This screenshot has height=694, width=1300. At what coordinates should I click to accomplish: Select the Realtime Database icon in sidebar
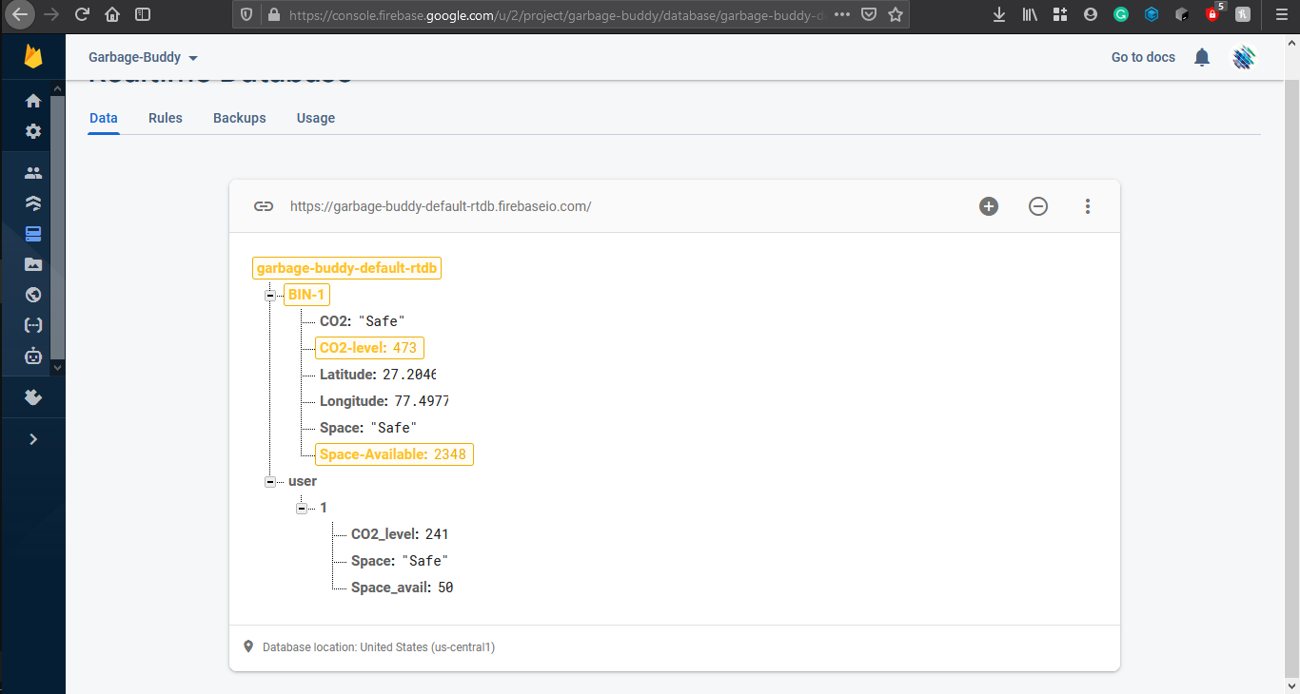click(33, 234)
